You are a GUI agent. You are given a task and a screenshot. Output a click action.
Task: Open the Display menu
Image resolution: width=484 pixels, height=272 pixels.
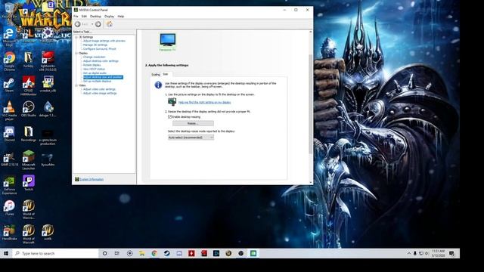pyautogui.click(x=109, y=17)
